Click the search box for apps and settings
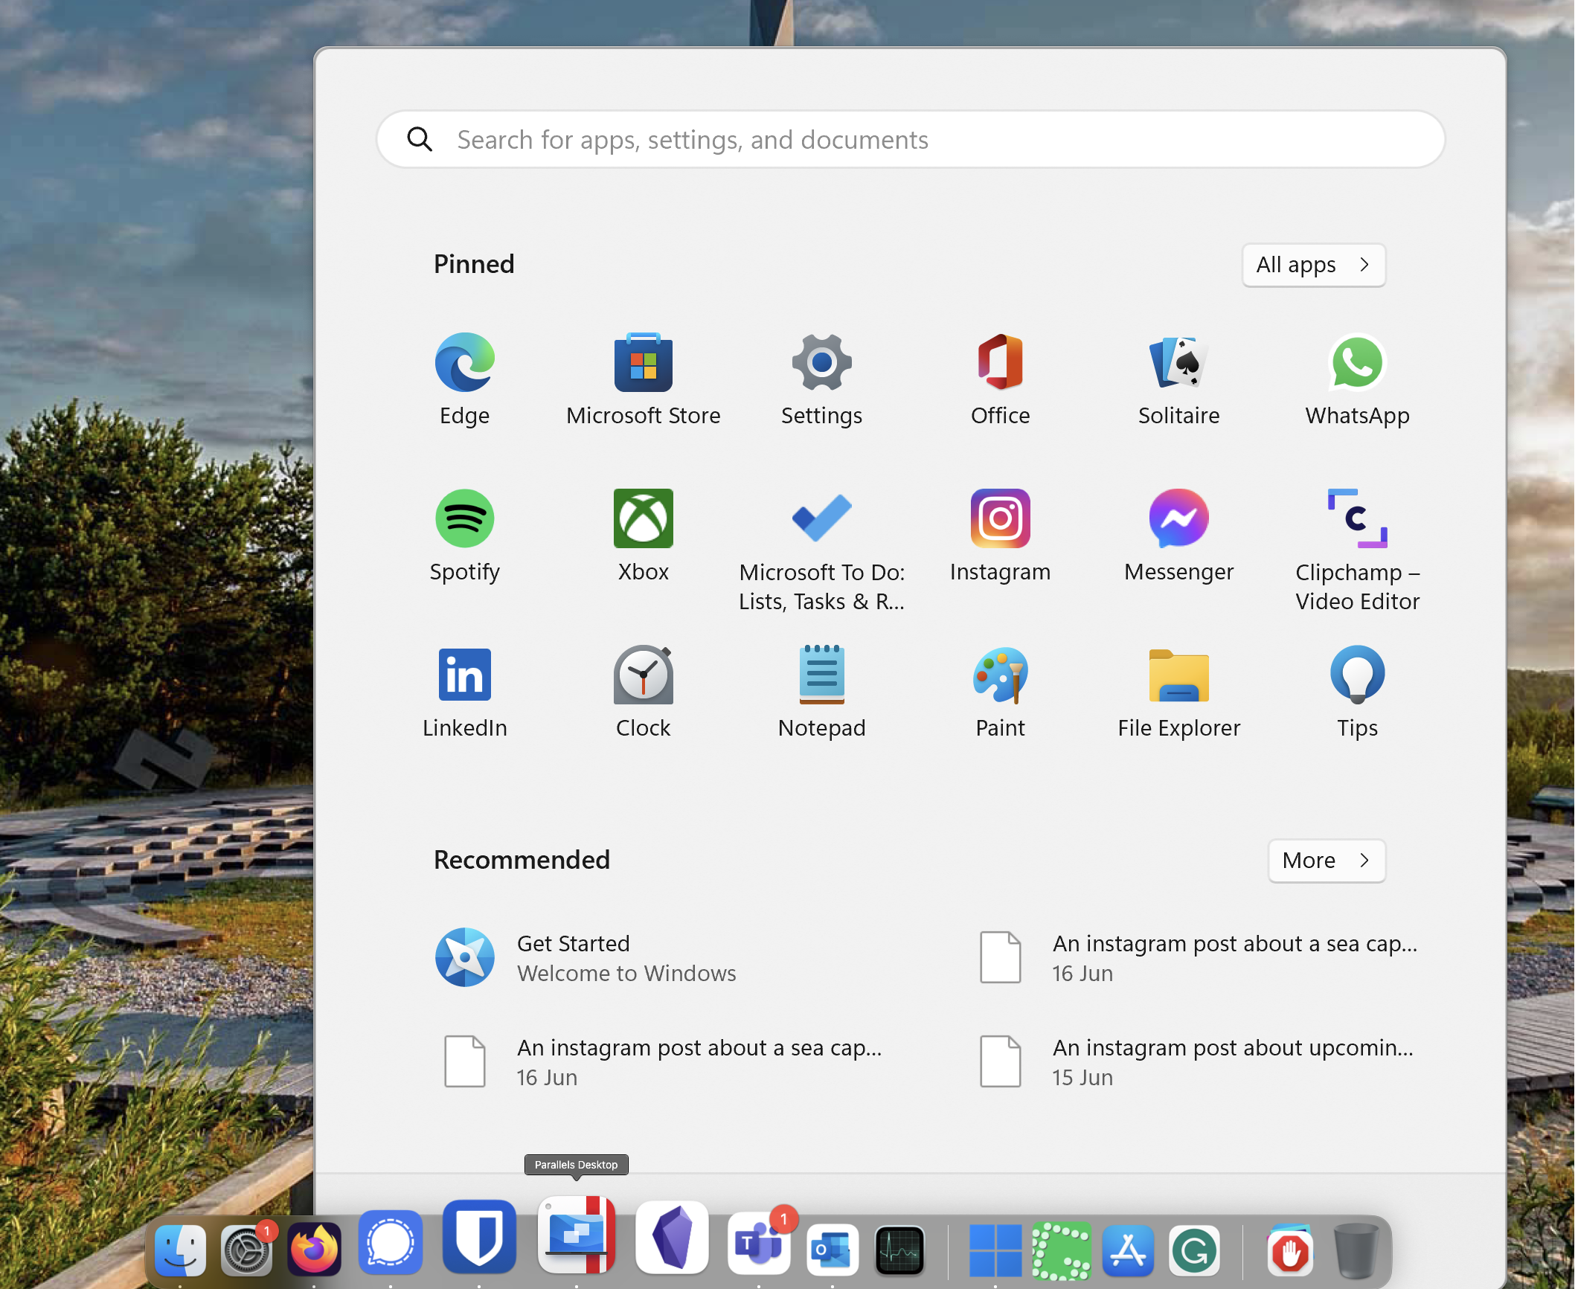The width and height of the screenshot is (1575, 1289). (x=911, y=139)
